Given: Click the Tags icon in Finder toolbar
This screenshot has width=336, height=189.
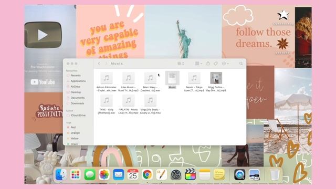Looking at the screenshot, I should pyautogui.click(x=216, y=64).
